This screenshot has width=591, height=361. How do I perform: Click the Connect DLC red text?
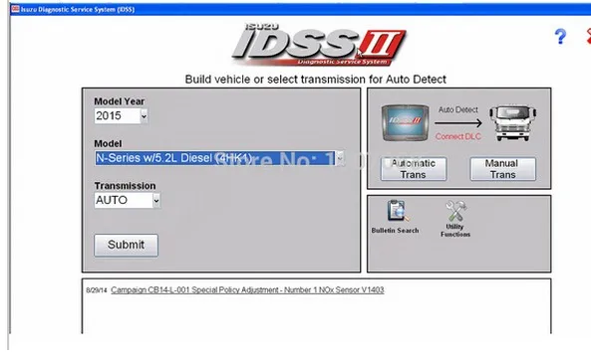point(457,136)
